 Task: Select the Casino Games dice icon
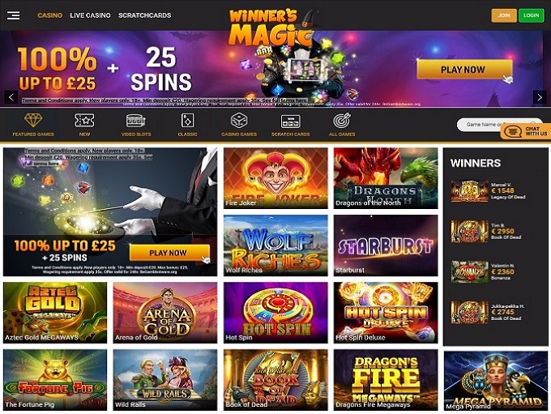(x=239, y=121)
